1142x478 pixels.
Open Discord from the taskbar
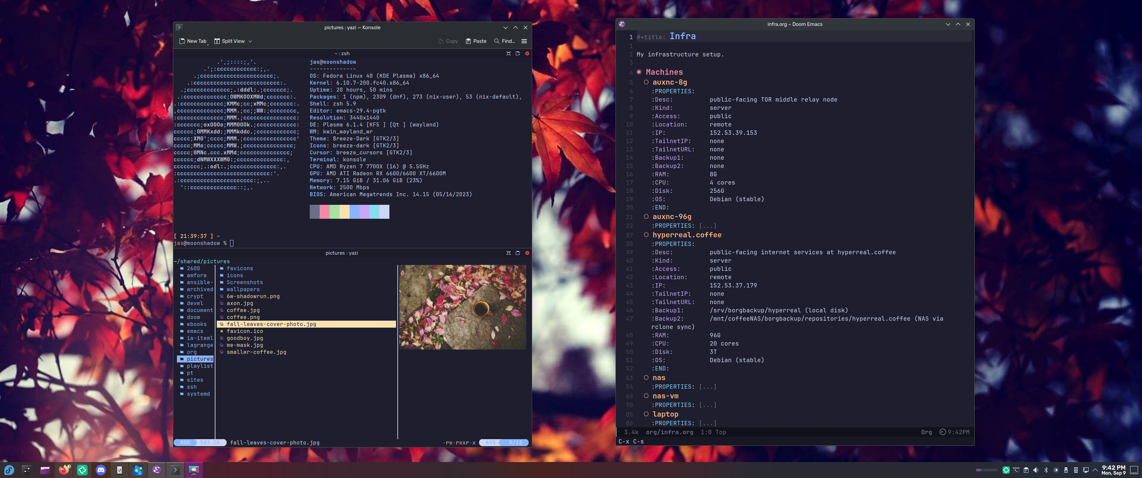(101, 470)
